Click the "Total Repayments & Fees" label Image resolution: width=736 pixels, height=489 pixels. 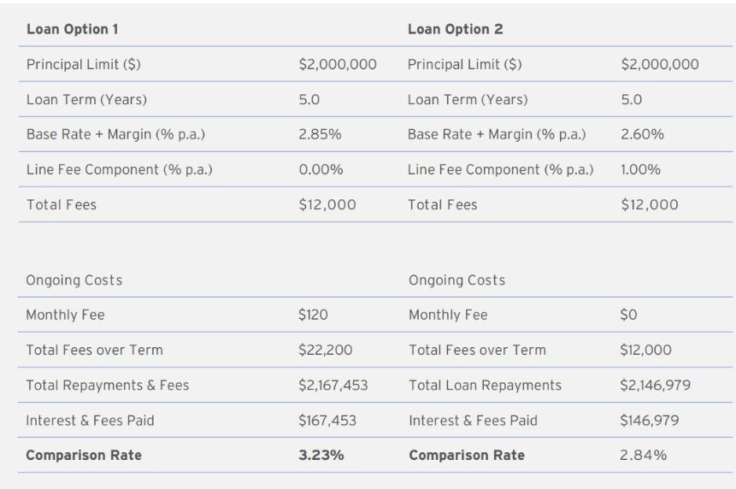[108, 386]
